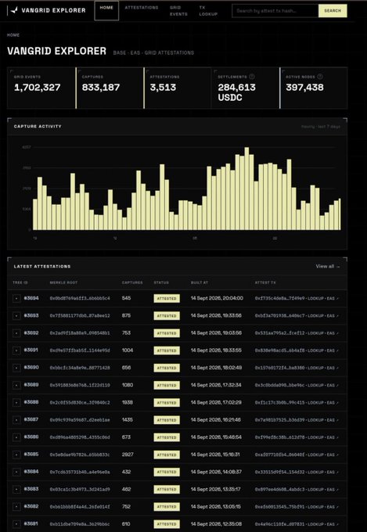Click the ATTESTED badge for tree #3688

(x=167, y=403)
